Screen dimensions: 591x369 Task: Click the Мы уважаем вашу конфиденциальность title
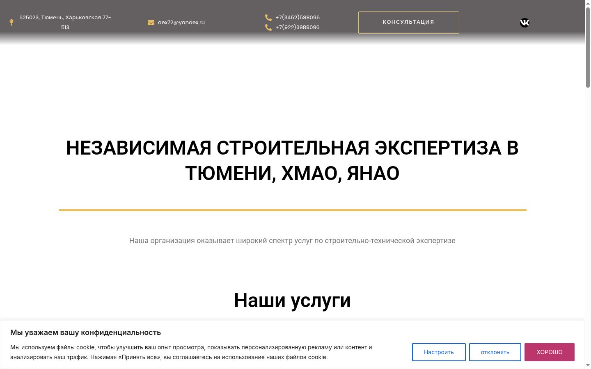click(85, 333)
